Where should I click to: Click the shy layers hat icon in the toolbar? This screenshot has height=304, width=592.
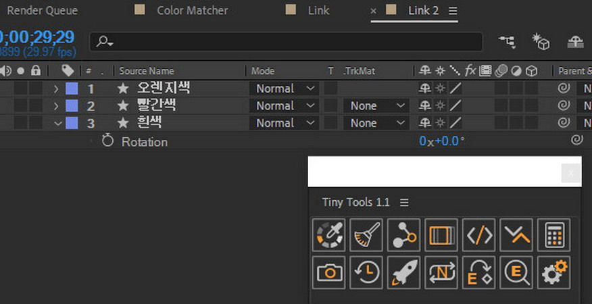pyautogui.click(x=575, y=42)
